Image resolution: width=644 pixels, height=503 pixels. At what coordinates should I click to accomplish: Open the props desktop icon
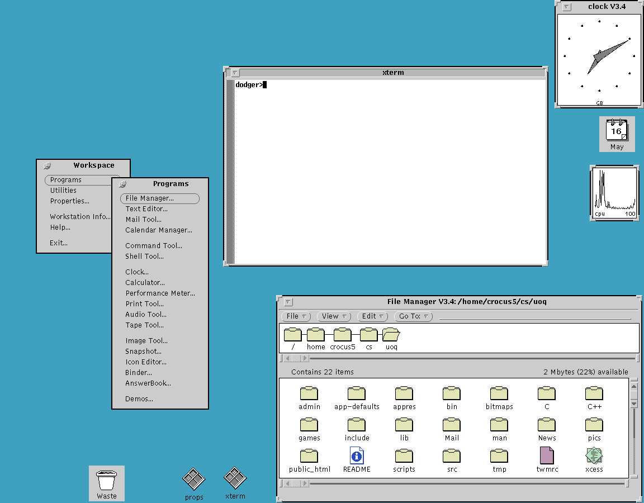coord(193,478)
